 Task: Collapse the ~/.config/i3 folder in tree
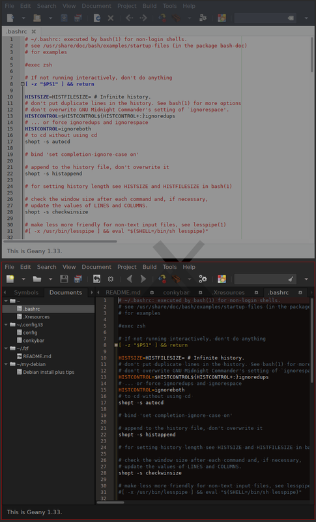coord(6,324)
